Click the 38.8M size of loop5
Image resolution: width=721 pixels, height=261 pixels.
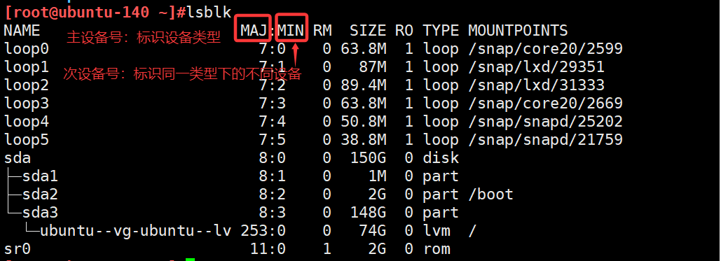point(363,139)
